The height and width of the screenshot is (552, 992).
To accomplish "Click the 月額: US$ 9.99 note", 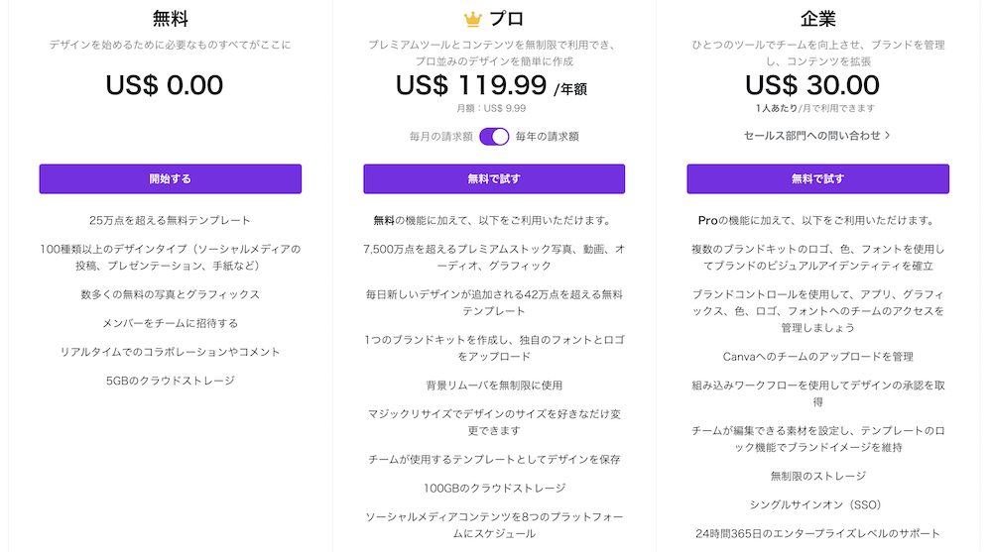I will (492, 108).
